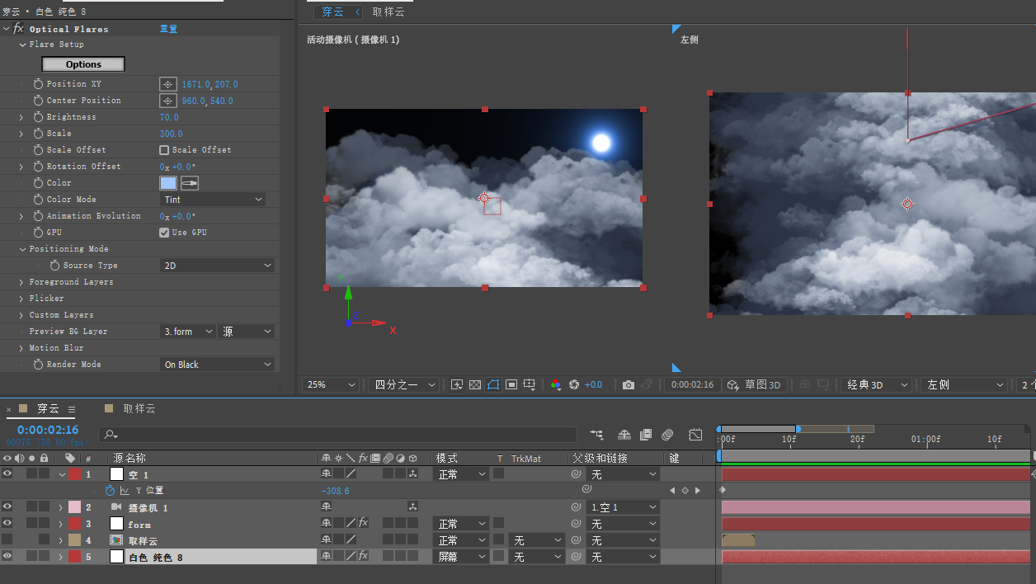This screenshot has width=1036, height=584.
Task: Expand the Flicker group
Action: [x=22, y=299]
